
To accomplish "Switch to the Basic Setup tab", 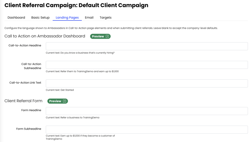I will coord(40,17).
